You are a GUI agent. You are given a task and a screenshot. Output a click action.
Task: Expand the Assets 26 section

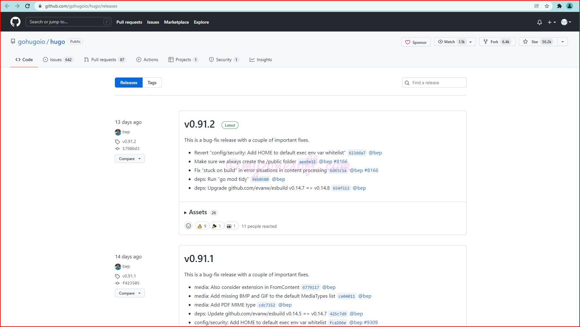(201, 212)
